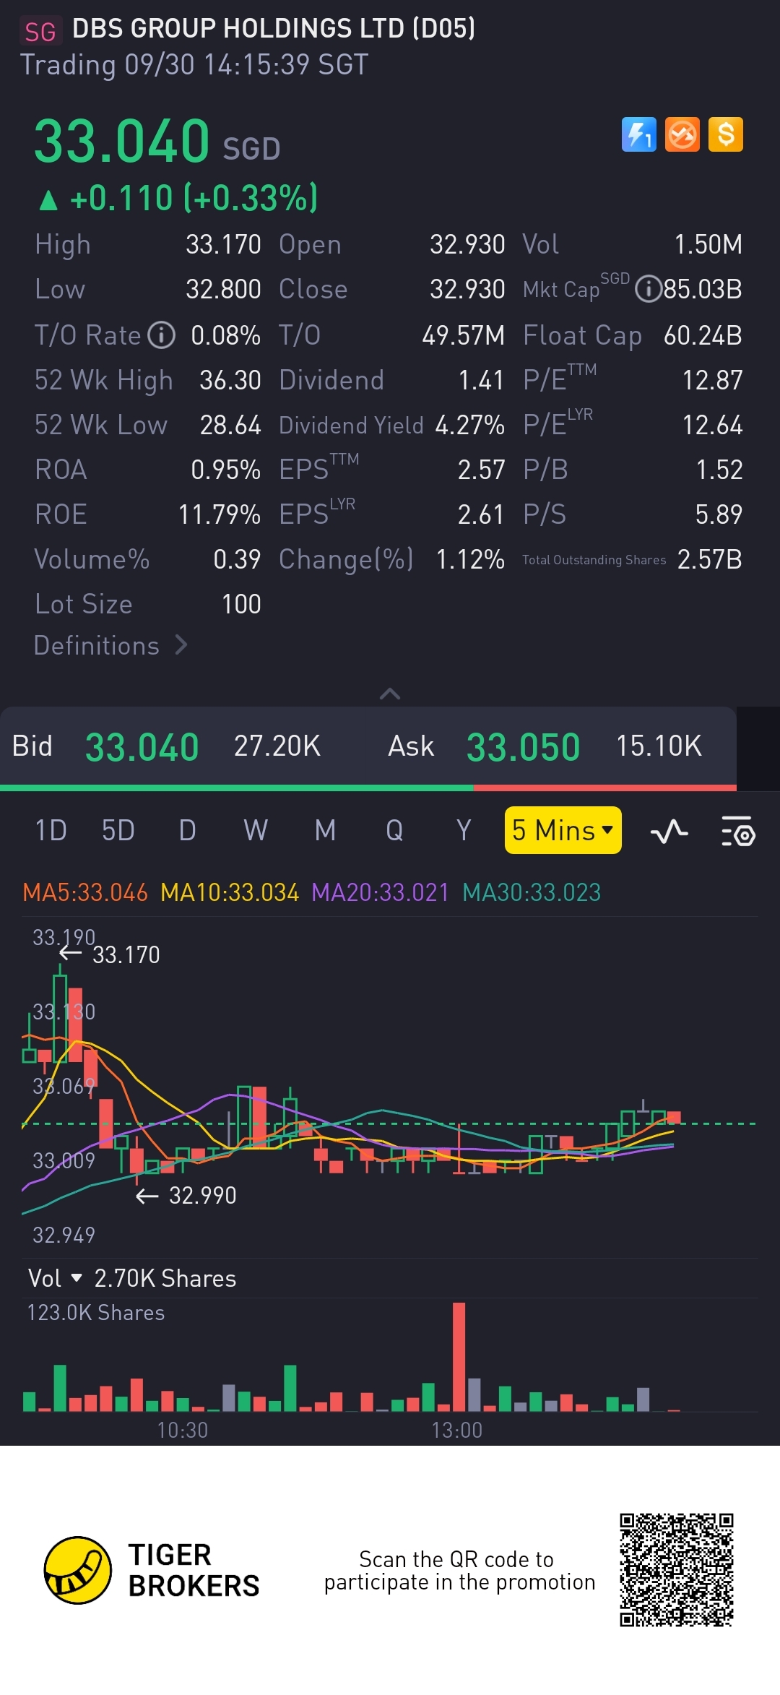Select the D daily chart tab
Image resolution: width=780 pixels, height=1695 pixels.
tap(187, 831)
